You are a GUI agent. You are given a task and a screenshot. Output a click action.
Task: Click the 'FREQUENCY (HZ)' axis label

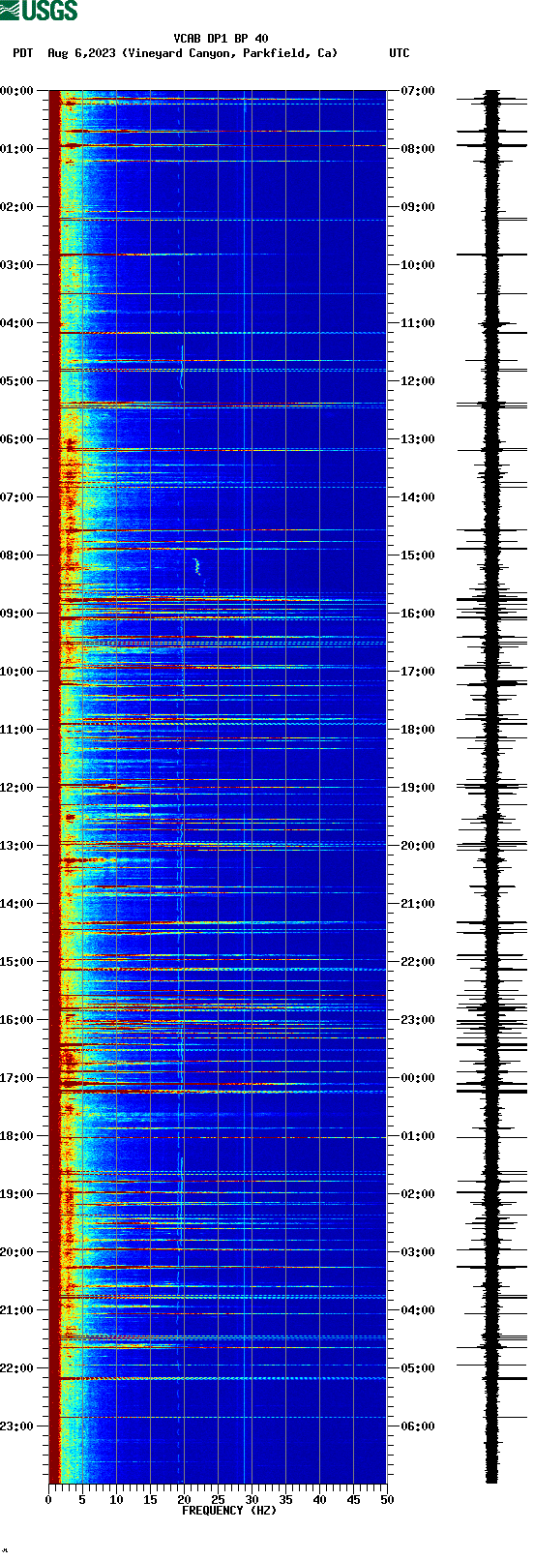229,1510
